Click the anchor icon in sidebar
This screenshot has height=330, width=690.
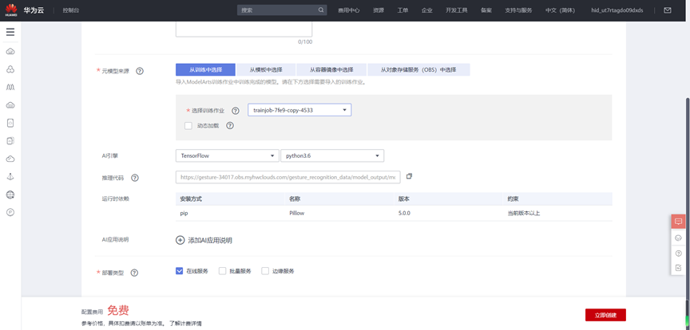pos(10,177)
